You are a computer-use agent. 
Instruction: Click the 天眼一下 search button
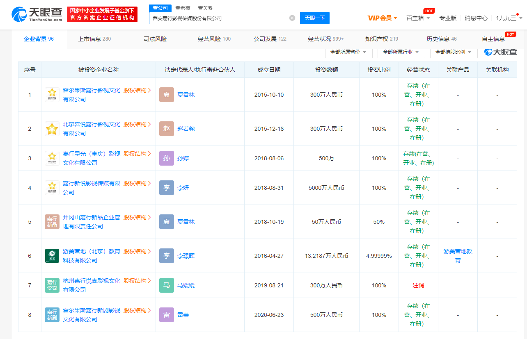315,18
